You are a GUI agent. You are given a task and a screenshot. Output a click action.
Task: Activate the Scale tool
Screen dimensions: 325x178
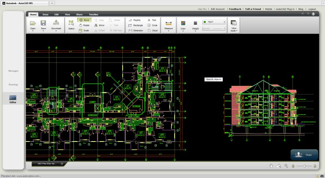pyautogui.click(x=84, y=30)
